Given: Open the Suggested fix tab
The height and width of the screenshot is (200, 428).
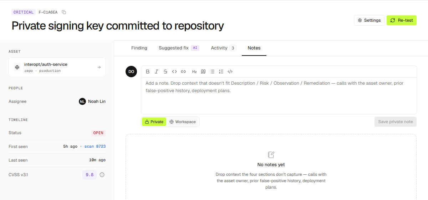Looking at the screenshot, I should (179, 48).
